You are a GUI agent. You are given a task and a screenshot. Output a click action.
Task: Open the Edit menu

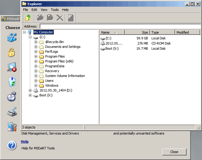[34, 10]
